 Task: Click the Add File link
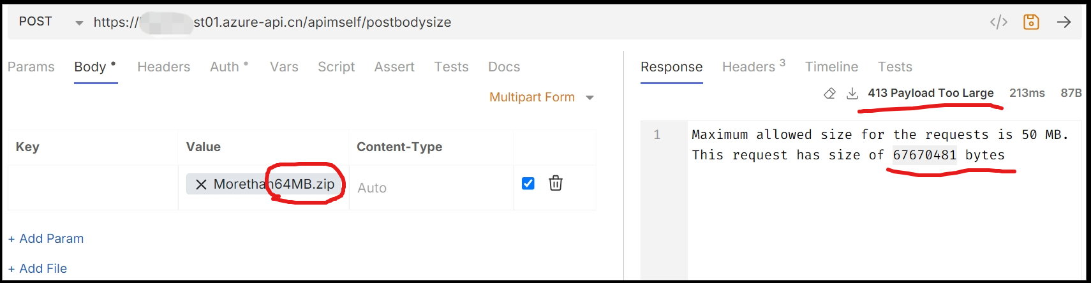[x=38, y=268]
